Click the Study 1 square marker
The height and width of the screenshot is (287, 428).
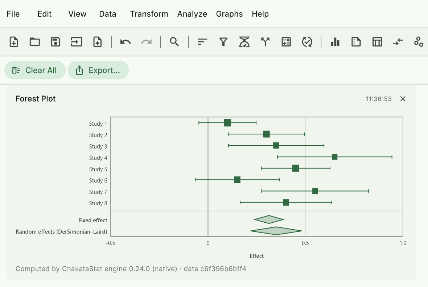[x=227, y=123]
